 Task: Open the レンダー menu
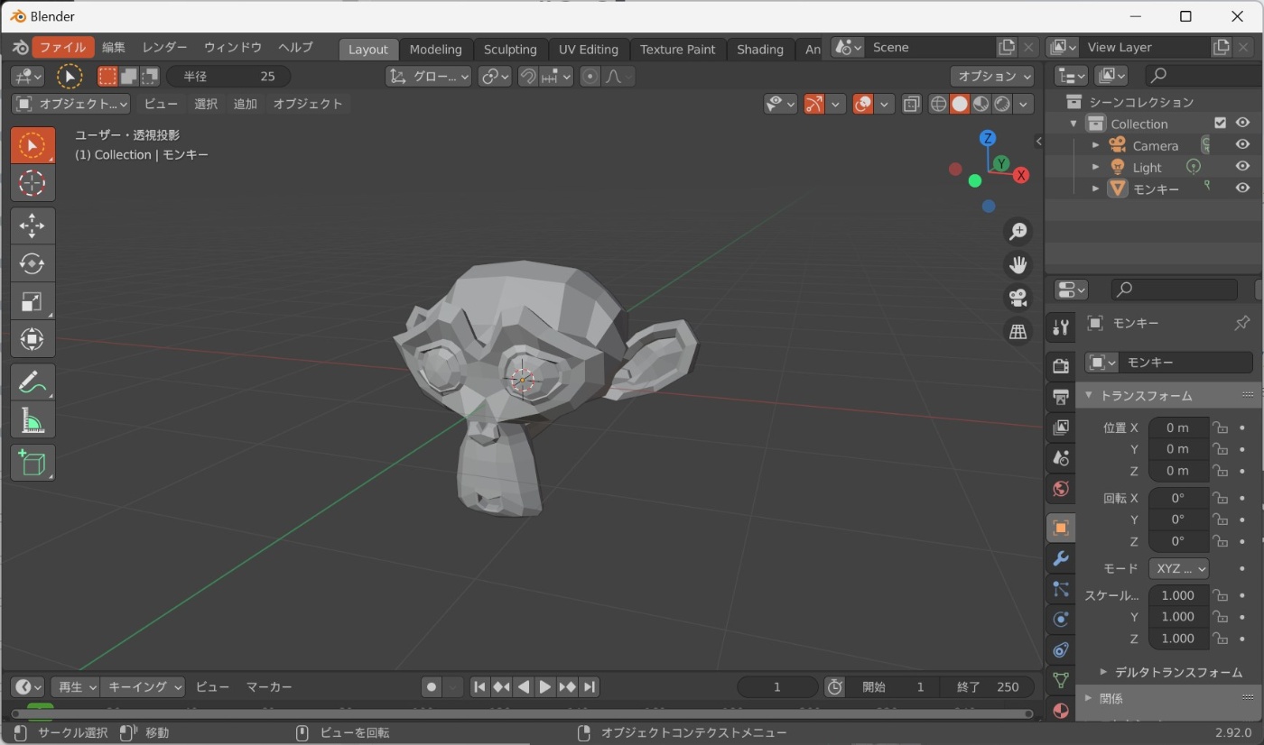tap(164, 48)
